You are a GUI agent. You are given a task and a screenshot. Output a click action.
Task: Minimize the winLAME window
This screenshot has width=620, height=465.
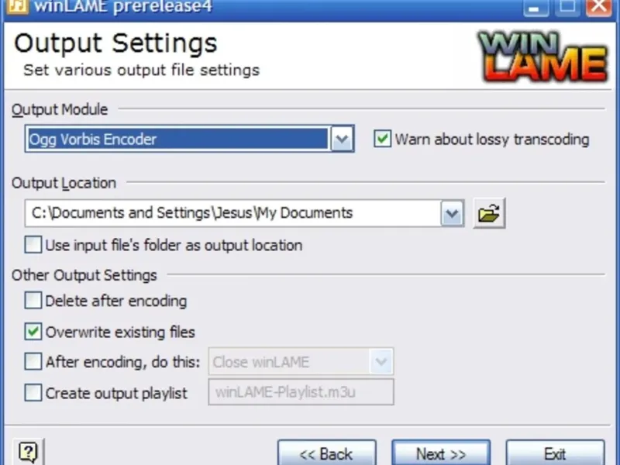[x=536, y=7]
